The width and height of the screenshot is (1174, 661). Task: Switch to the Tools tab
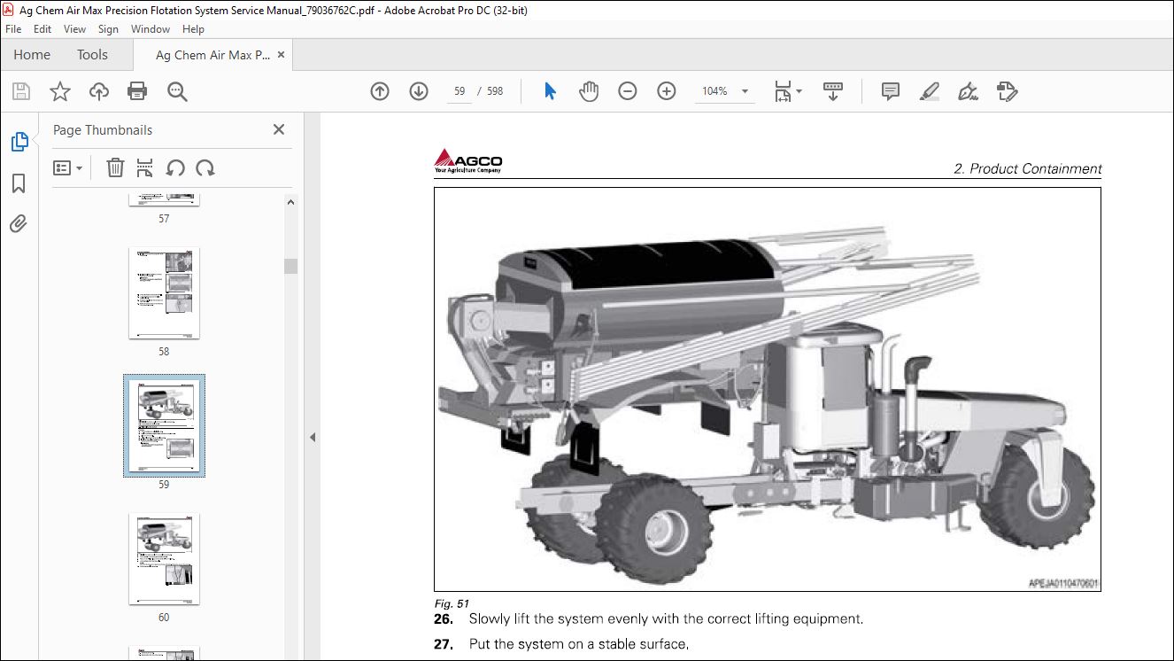[x=92, y=55]
